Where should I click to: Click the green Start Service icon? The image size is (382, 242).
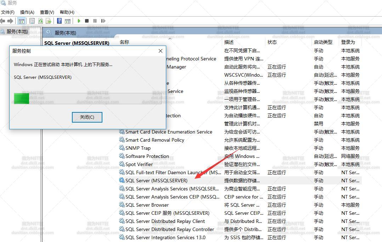click(x=79, y=21)
